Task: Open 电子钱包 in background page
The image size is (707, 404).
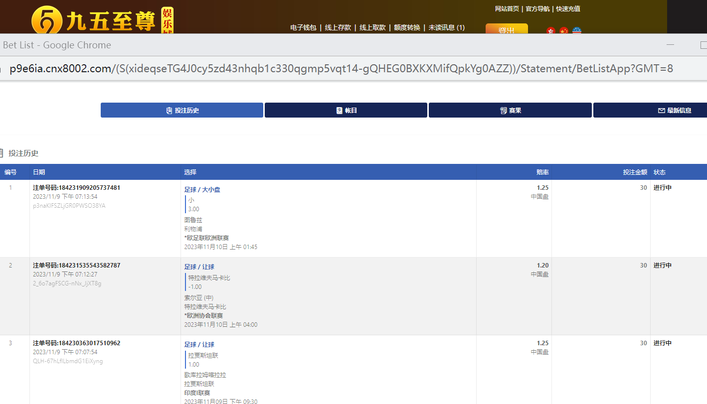Action: click(x=303, y=27)
